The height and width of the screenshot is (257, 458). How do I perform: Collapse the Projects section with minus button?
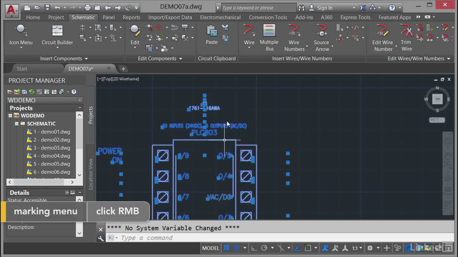[80, 108]
